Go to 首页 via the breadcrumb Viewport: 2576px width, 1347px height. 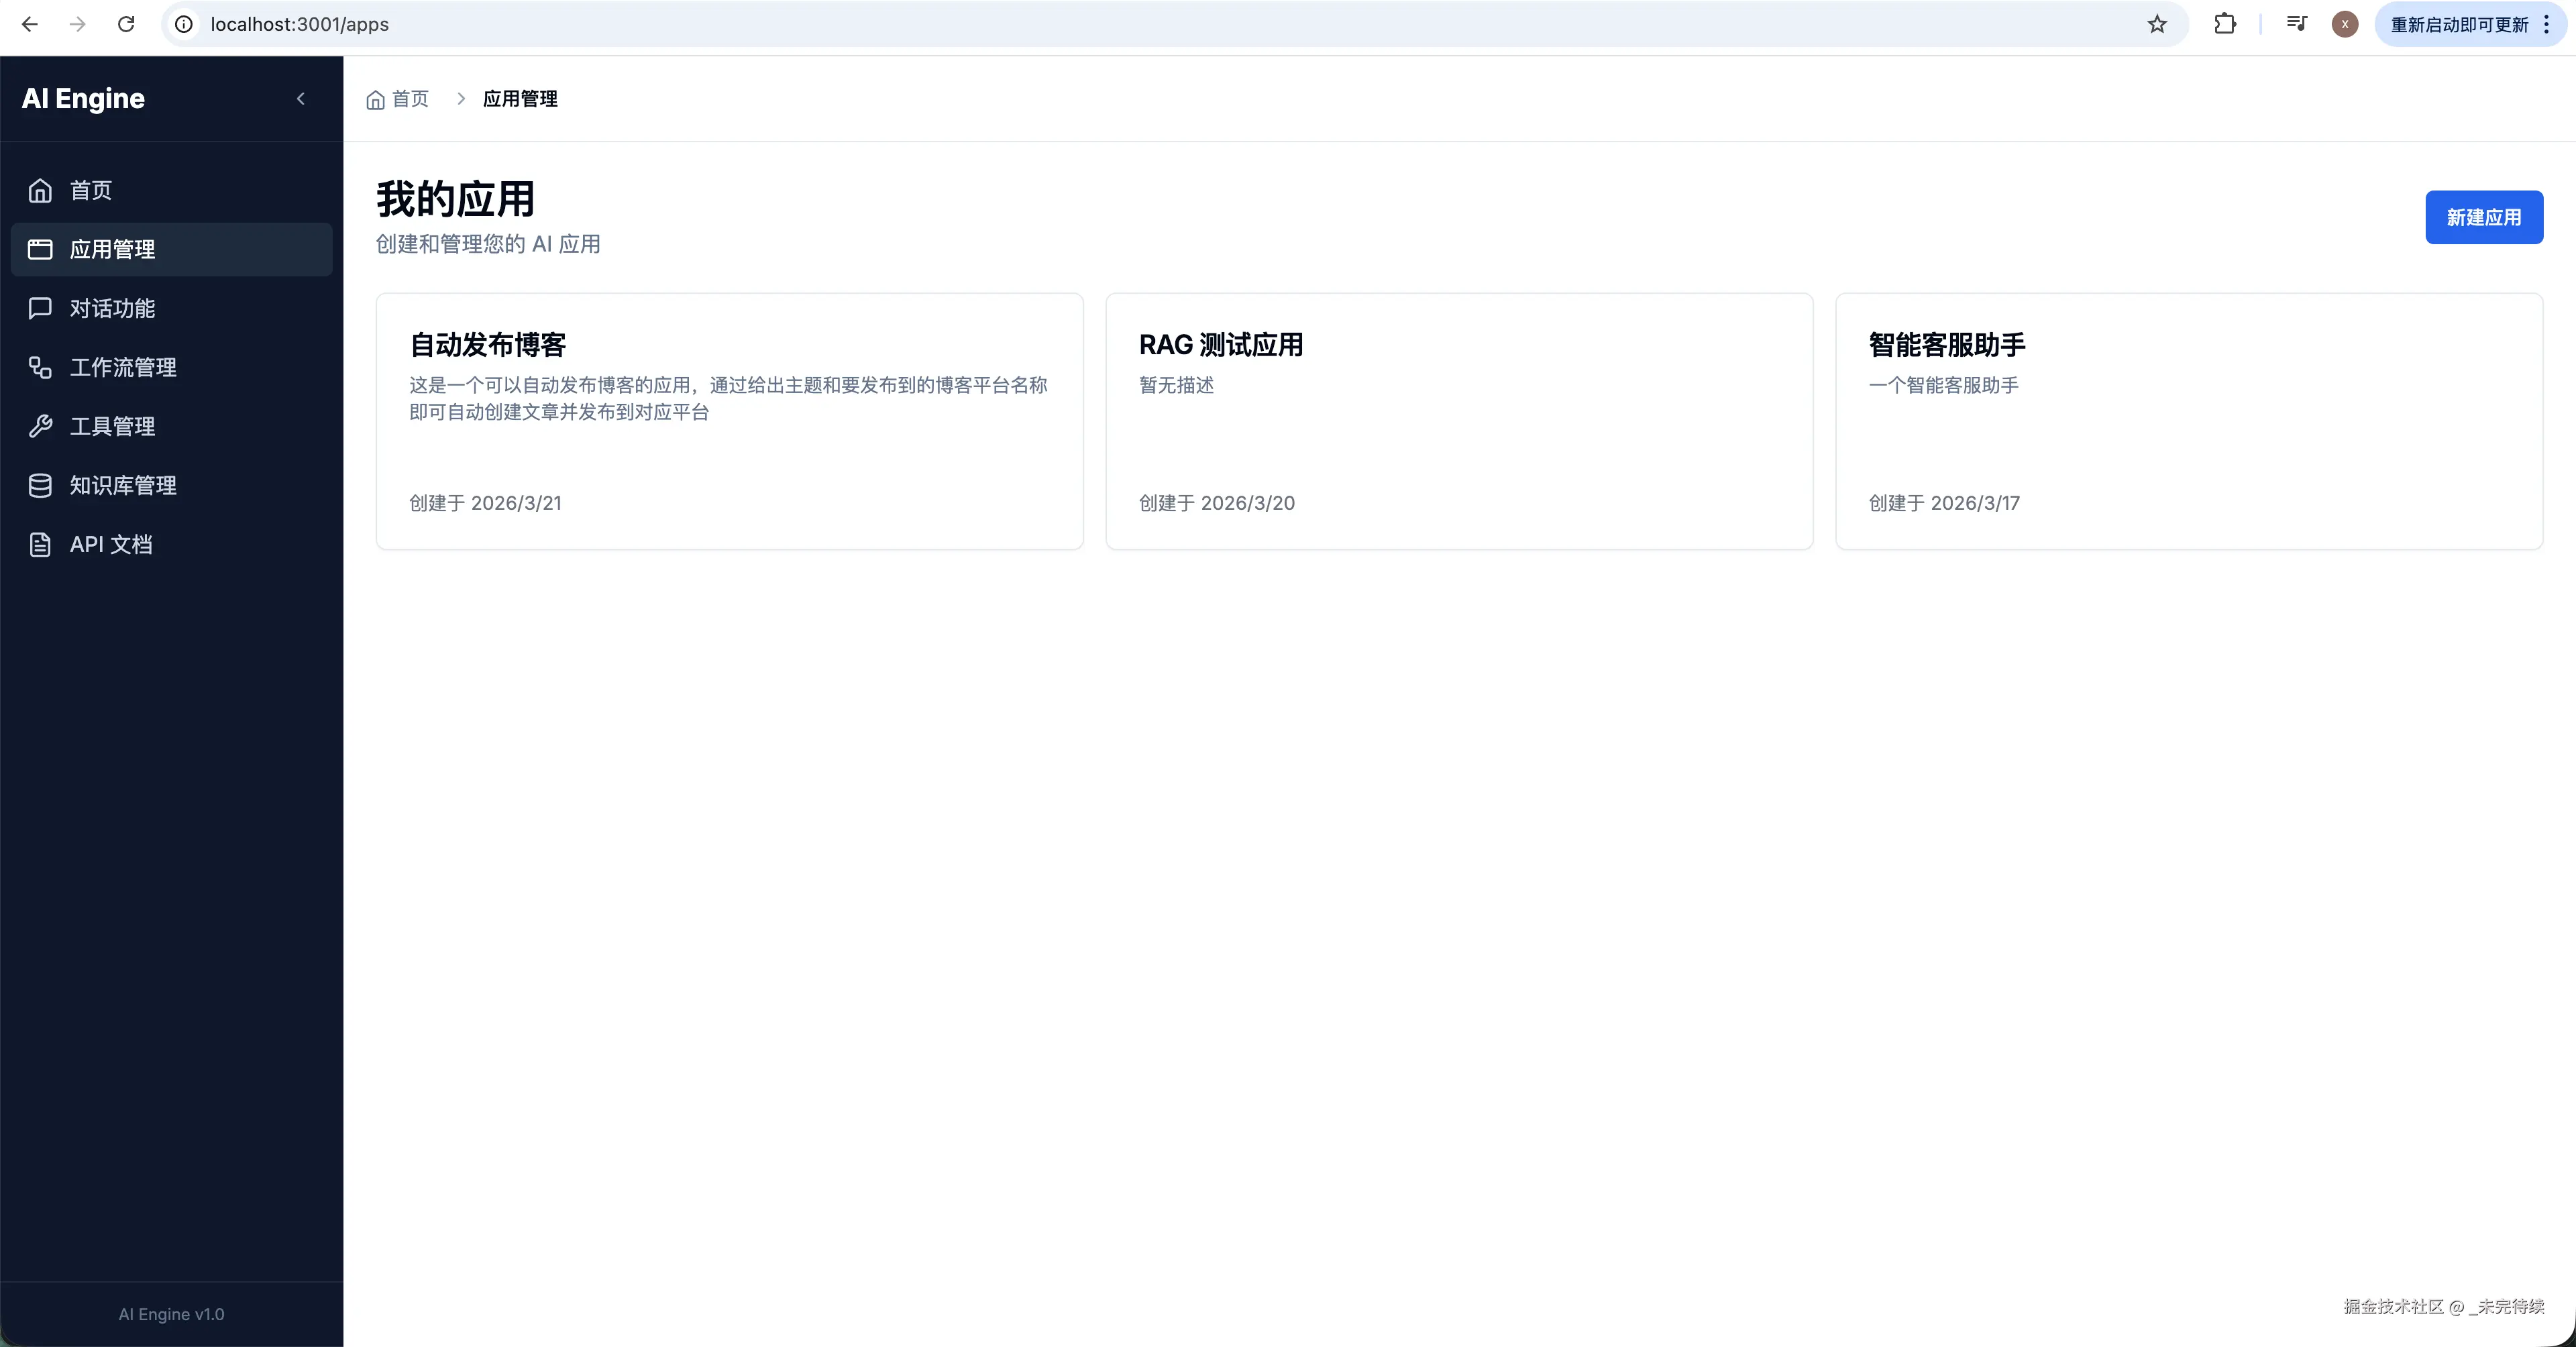click(x=411, y=98)
